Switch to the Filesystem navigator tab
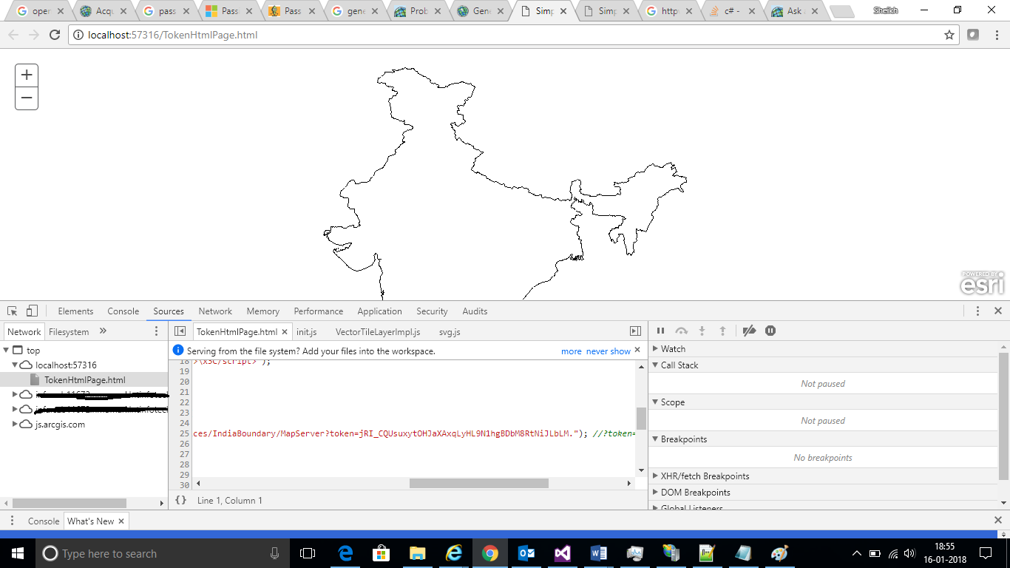 tap(69, 332)
